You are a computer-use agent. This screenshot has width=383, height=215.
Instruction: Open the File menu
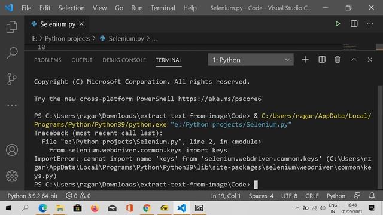26,8
